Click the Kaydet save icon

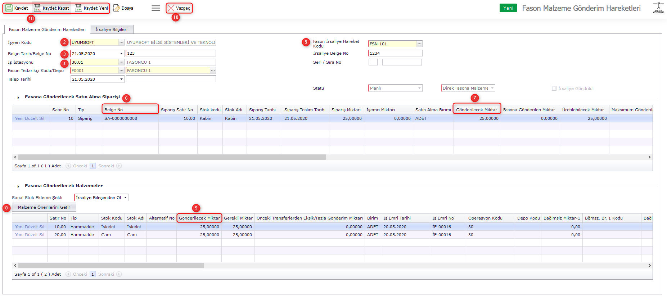(9, 8)
